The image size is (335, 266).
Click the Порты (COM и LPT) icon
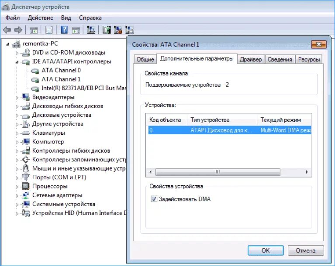point(26,177)
